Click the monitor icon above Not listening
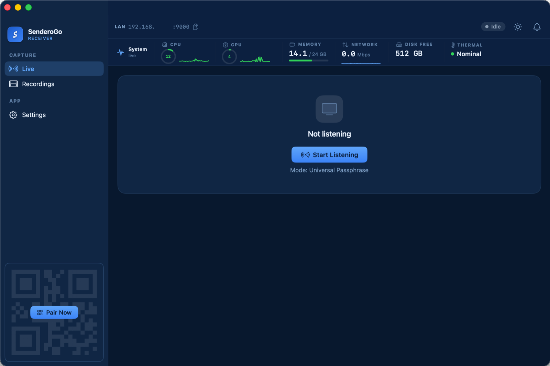The image size is (550, 366). click(329, 109)
